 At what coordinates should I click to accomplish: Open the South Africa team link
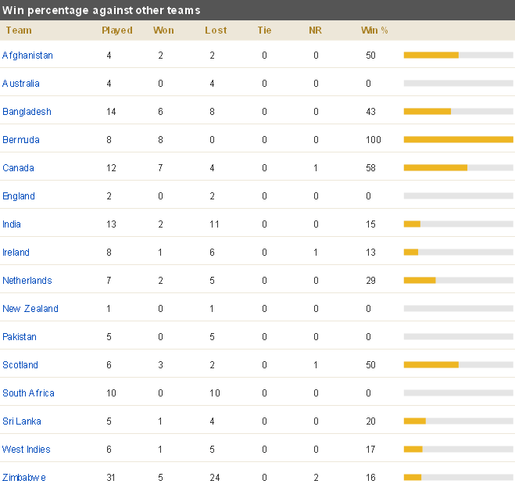[x=29, y=393]
